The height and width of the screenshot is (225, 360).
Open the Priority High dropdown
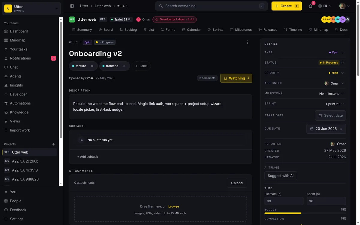click(336, 73)
